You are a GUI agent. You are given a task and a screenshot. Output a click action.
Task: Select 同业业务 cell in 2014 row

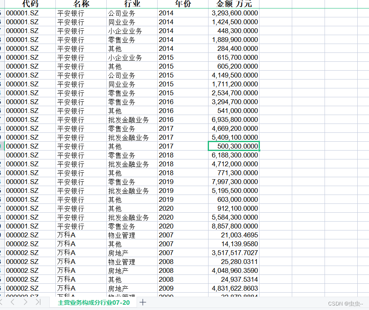click(132, 22)
